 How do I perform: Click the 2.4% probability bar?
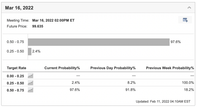(30, 51)
